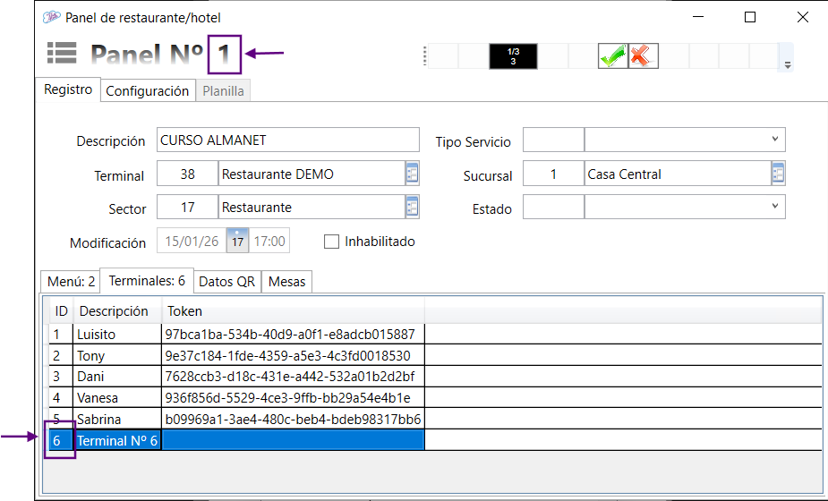The width and height of the screenshot is (828, 501).
Task: Click the empty Token cell for Terminal Nº 6
Action: click(293, 440)
